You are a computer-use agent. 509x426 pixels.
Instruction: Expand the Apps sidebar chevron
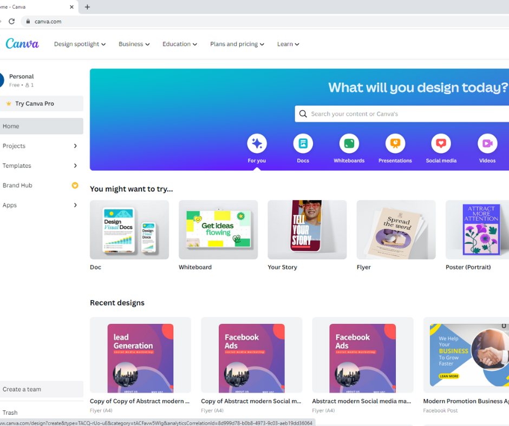tap(75, 205)
